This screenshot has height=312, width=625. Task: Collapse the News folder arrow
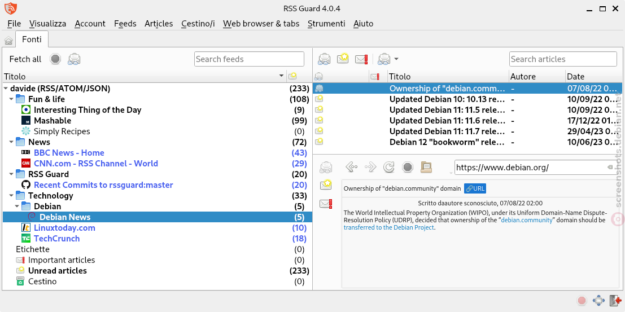[11, 142]
